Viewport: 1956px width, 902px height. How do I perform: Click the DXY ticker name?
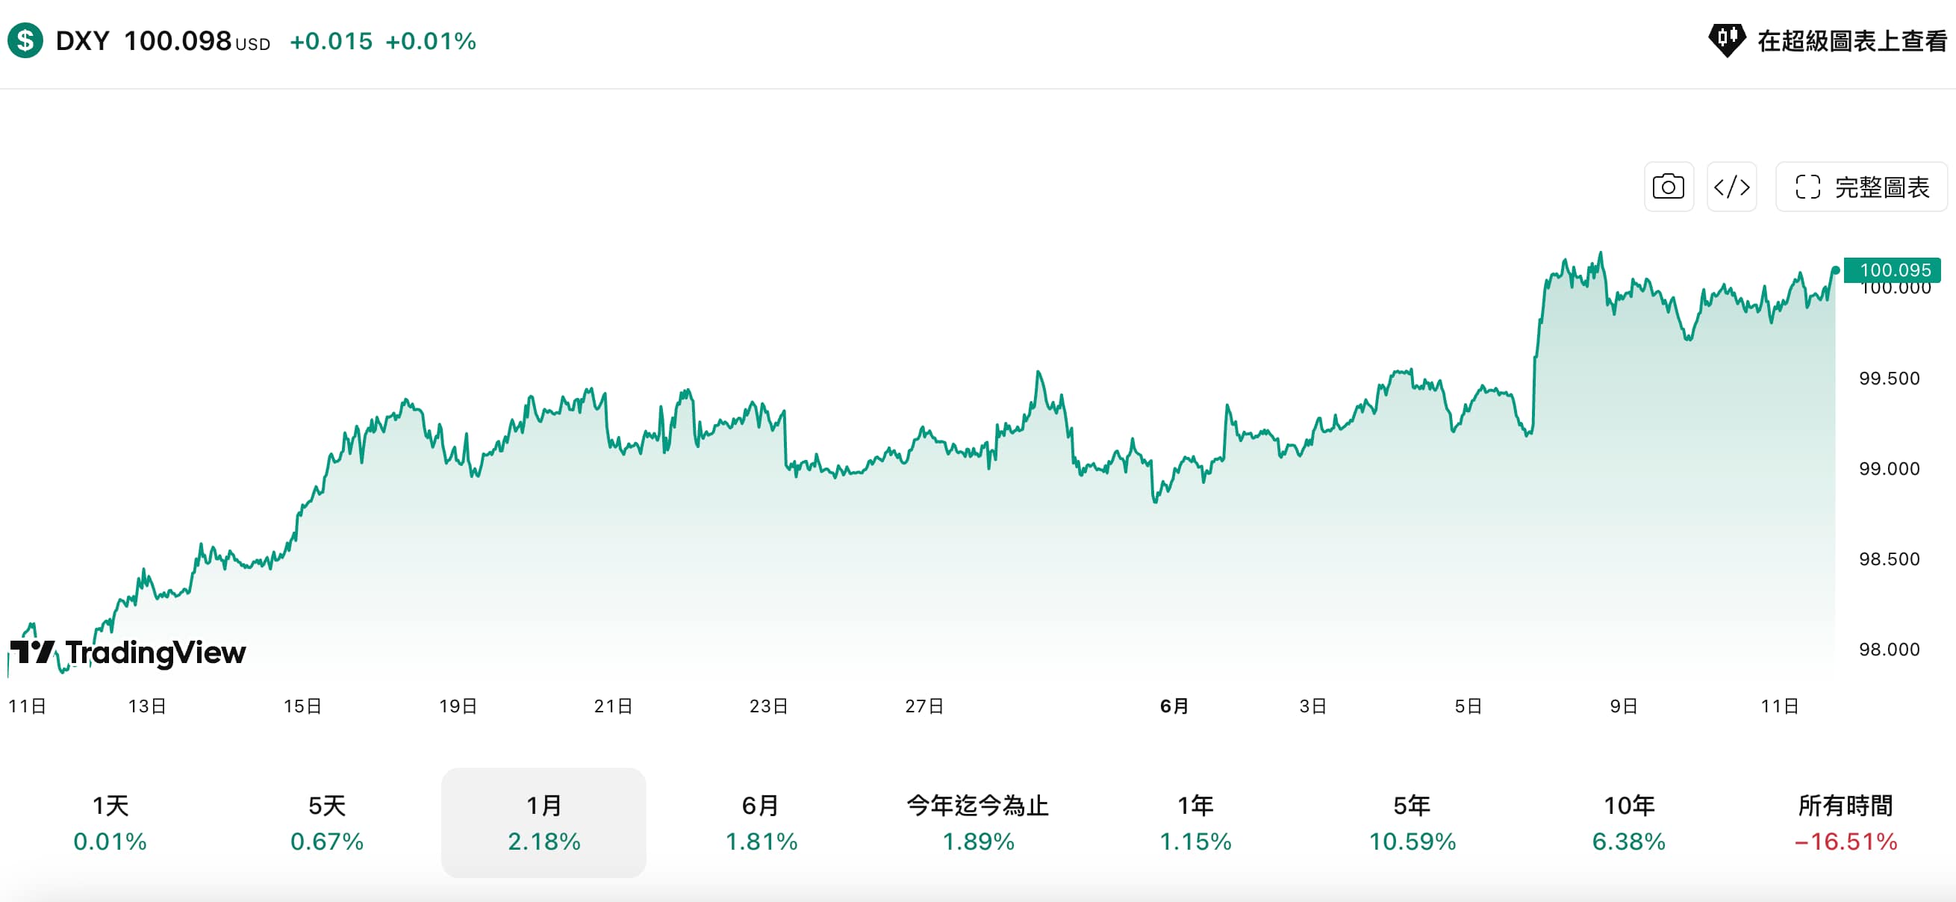(83, 41)
